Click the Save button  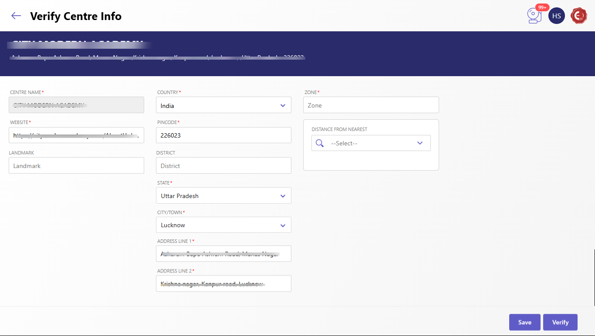524,322
